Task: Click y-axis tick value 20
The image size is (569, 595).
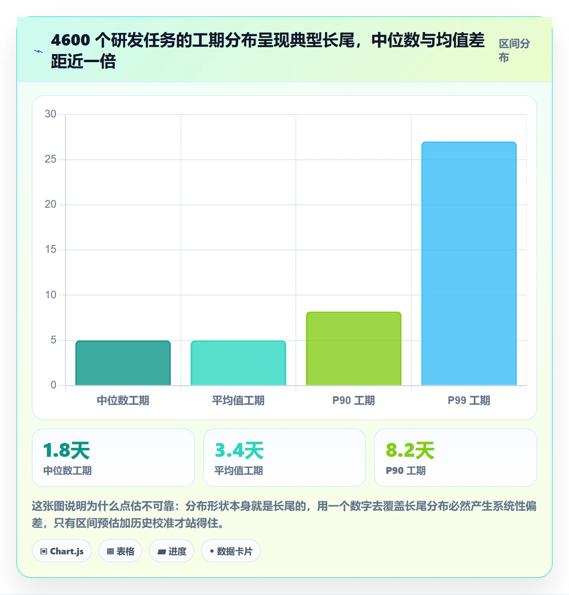Action: click(50, 204)
